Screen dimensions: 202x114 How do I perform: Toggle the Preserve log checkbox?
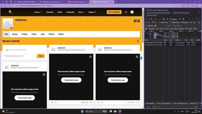159,22
